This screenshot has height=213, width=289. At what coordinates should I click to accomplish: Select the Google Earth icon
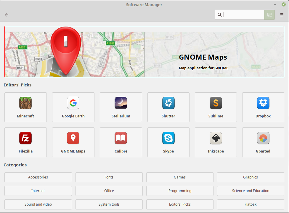[x=73, y=103]
